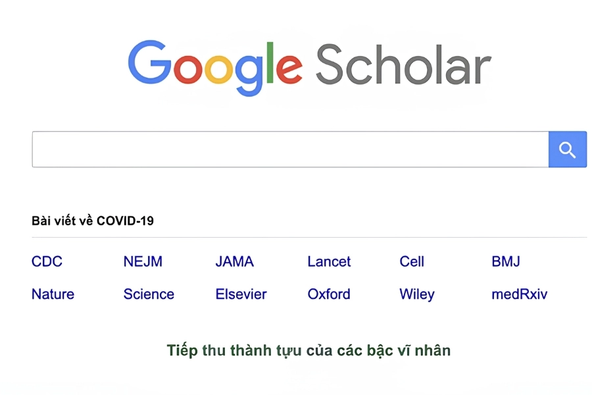Image resolution: width=592 pixels, height=395 pixels.
Task: Open the CDC COVID-19 articles link
Action: click(x=46, y=261)
